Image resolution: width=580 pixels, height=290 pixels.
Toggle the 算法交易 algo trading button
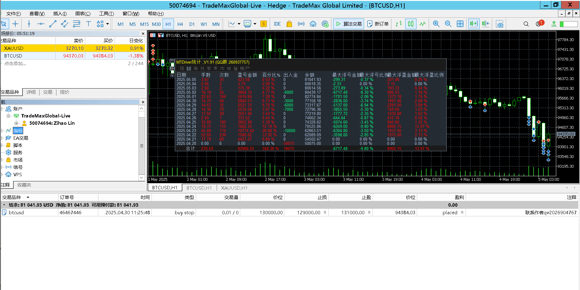click(348, 24)
